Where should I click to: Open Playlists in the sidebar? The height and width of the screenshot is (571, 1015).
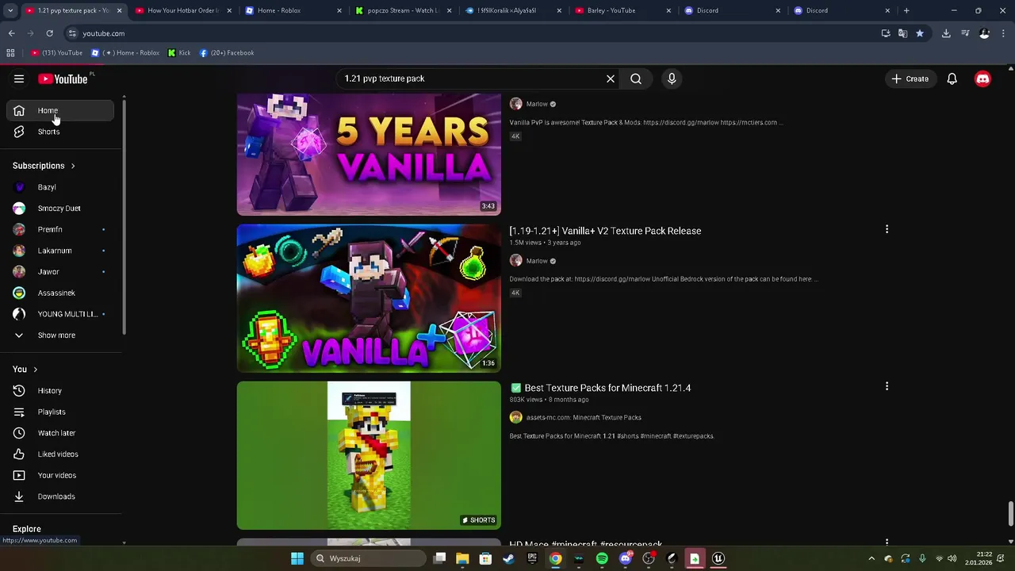[x=60, y=412]
